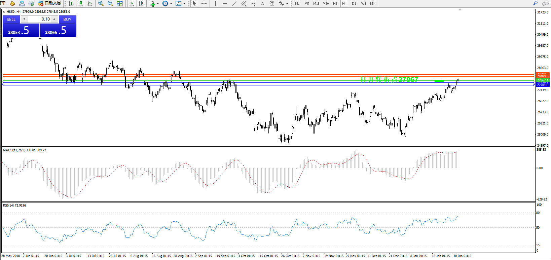The height and width of the screenshot is (260, 551).
Task: Click the SELL button
Action: tap(11, 20)
